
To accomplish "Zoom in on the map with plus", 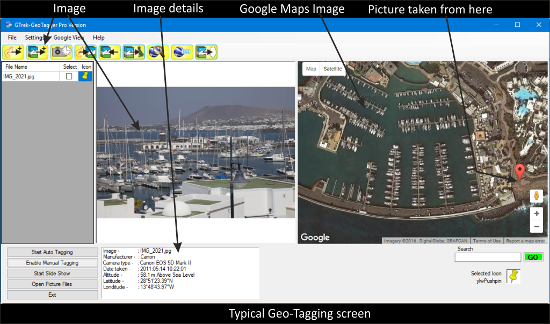I will coord(536,213).
